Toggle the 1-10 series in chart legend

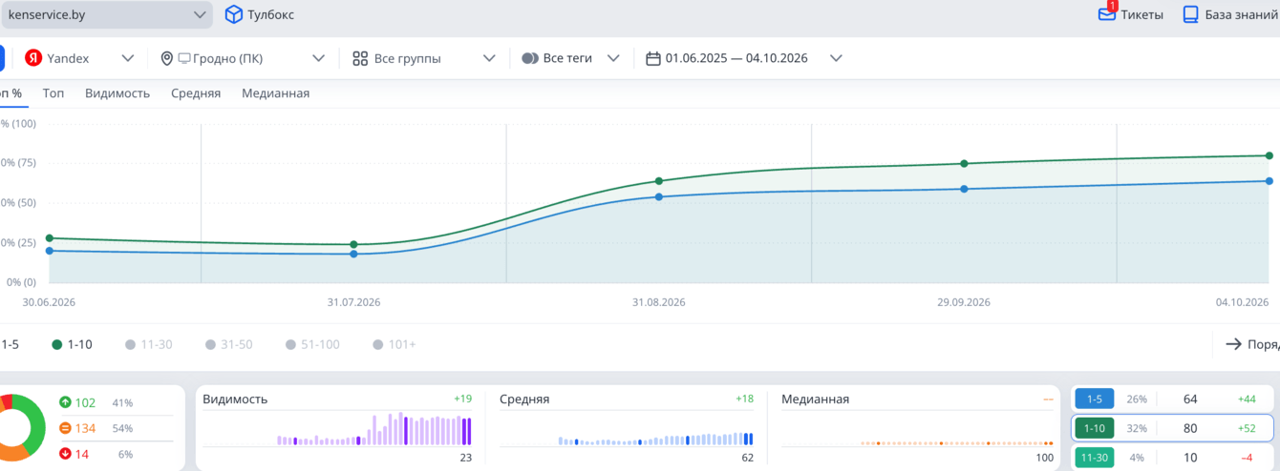[x=73, y=344]
